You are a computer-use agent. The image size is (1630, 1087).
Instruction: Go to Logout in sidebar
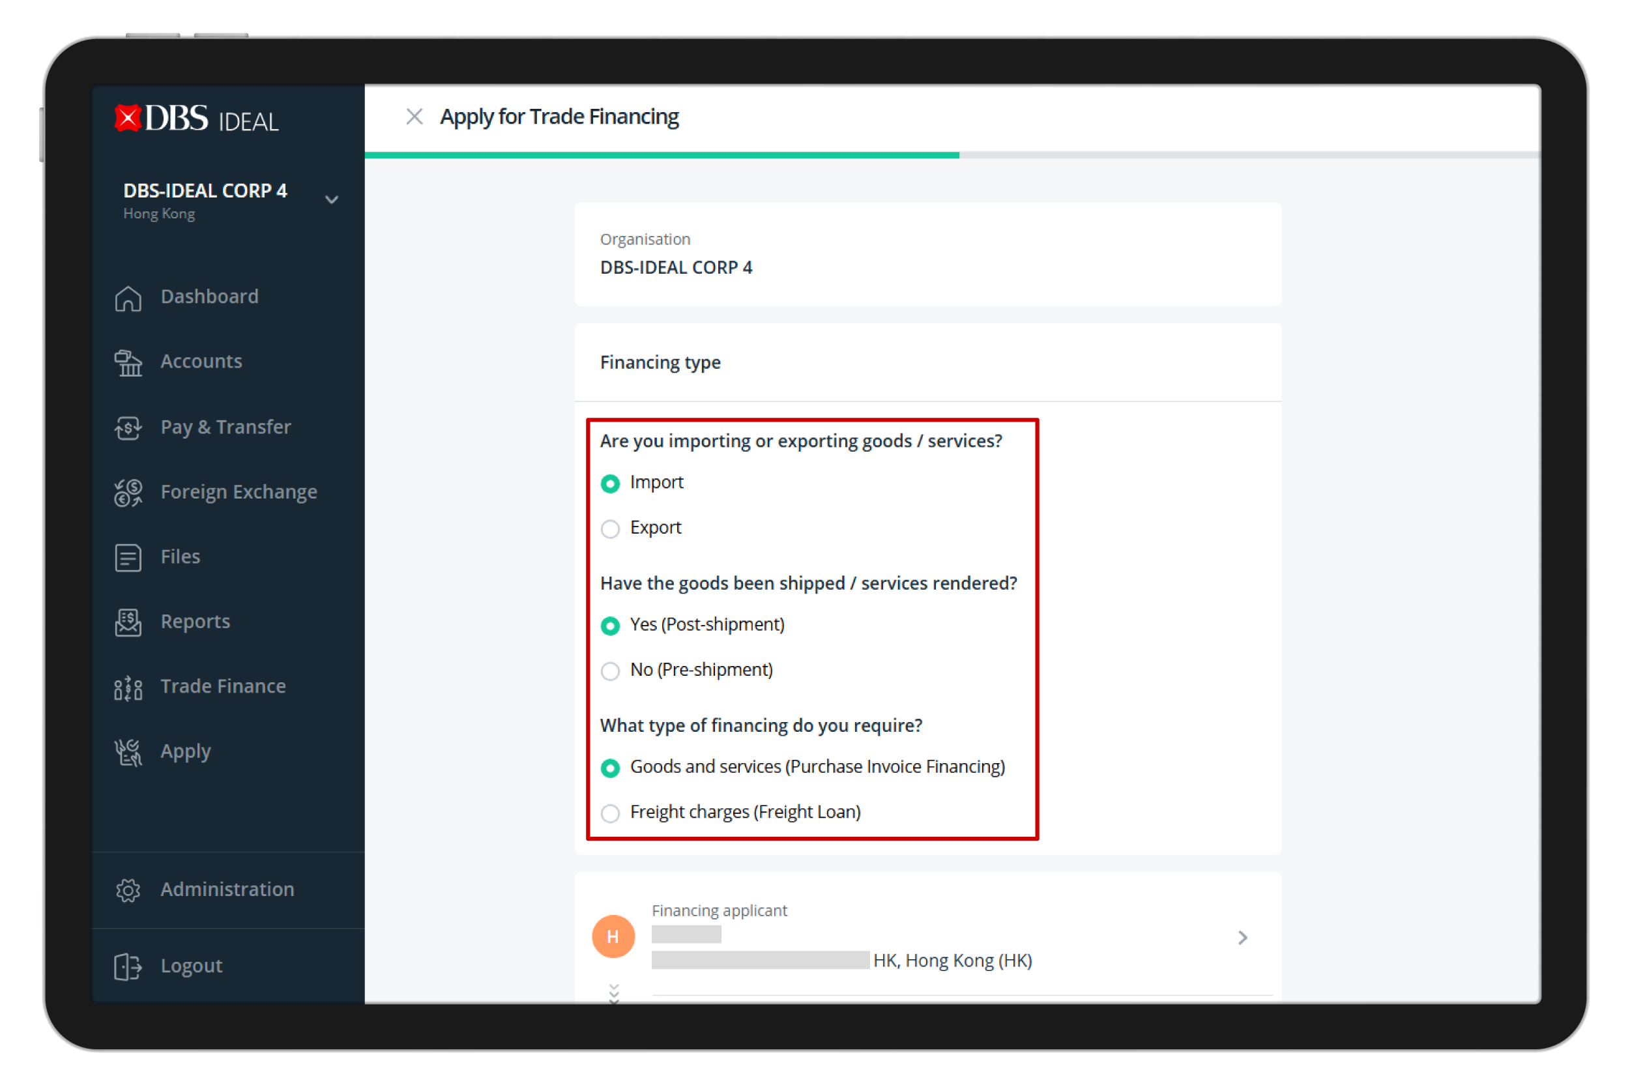tap(191, 966)
